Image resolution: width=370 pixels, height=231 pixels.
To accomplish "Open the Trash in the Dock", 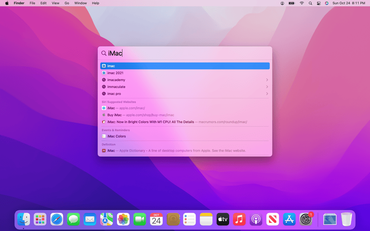I will pos(346,219).
